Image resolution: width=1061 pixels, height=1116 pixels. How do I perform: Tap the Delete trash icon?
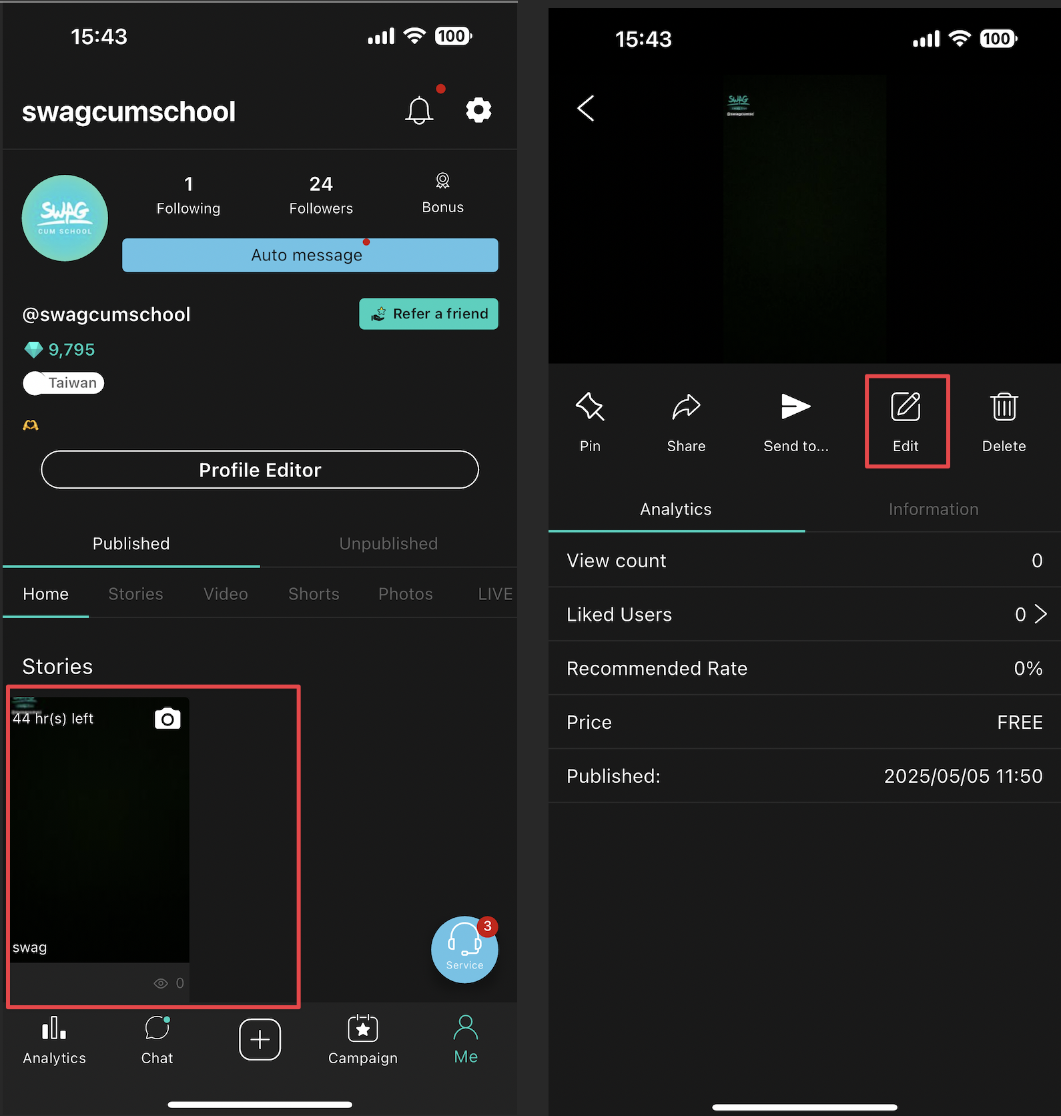coord(1004,407)
